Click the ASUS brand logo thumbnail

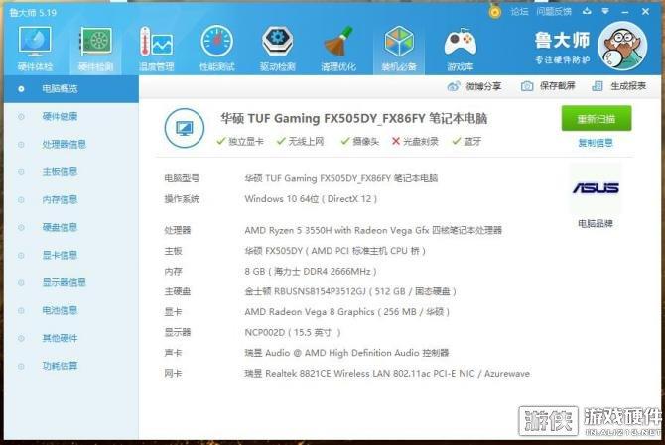point(596,189)
